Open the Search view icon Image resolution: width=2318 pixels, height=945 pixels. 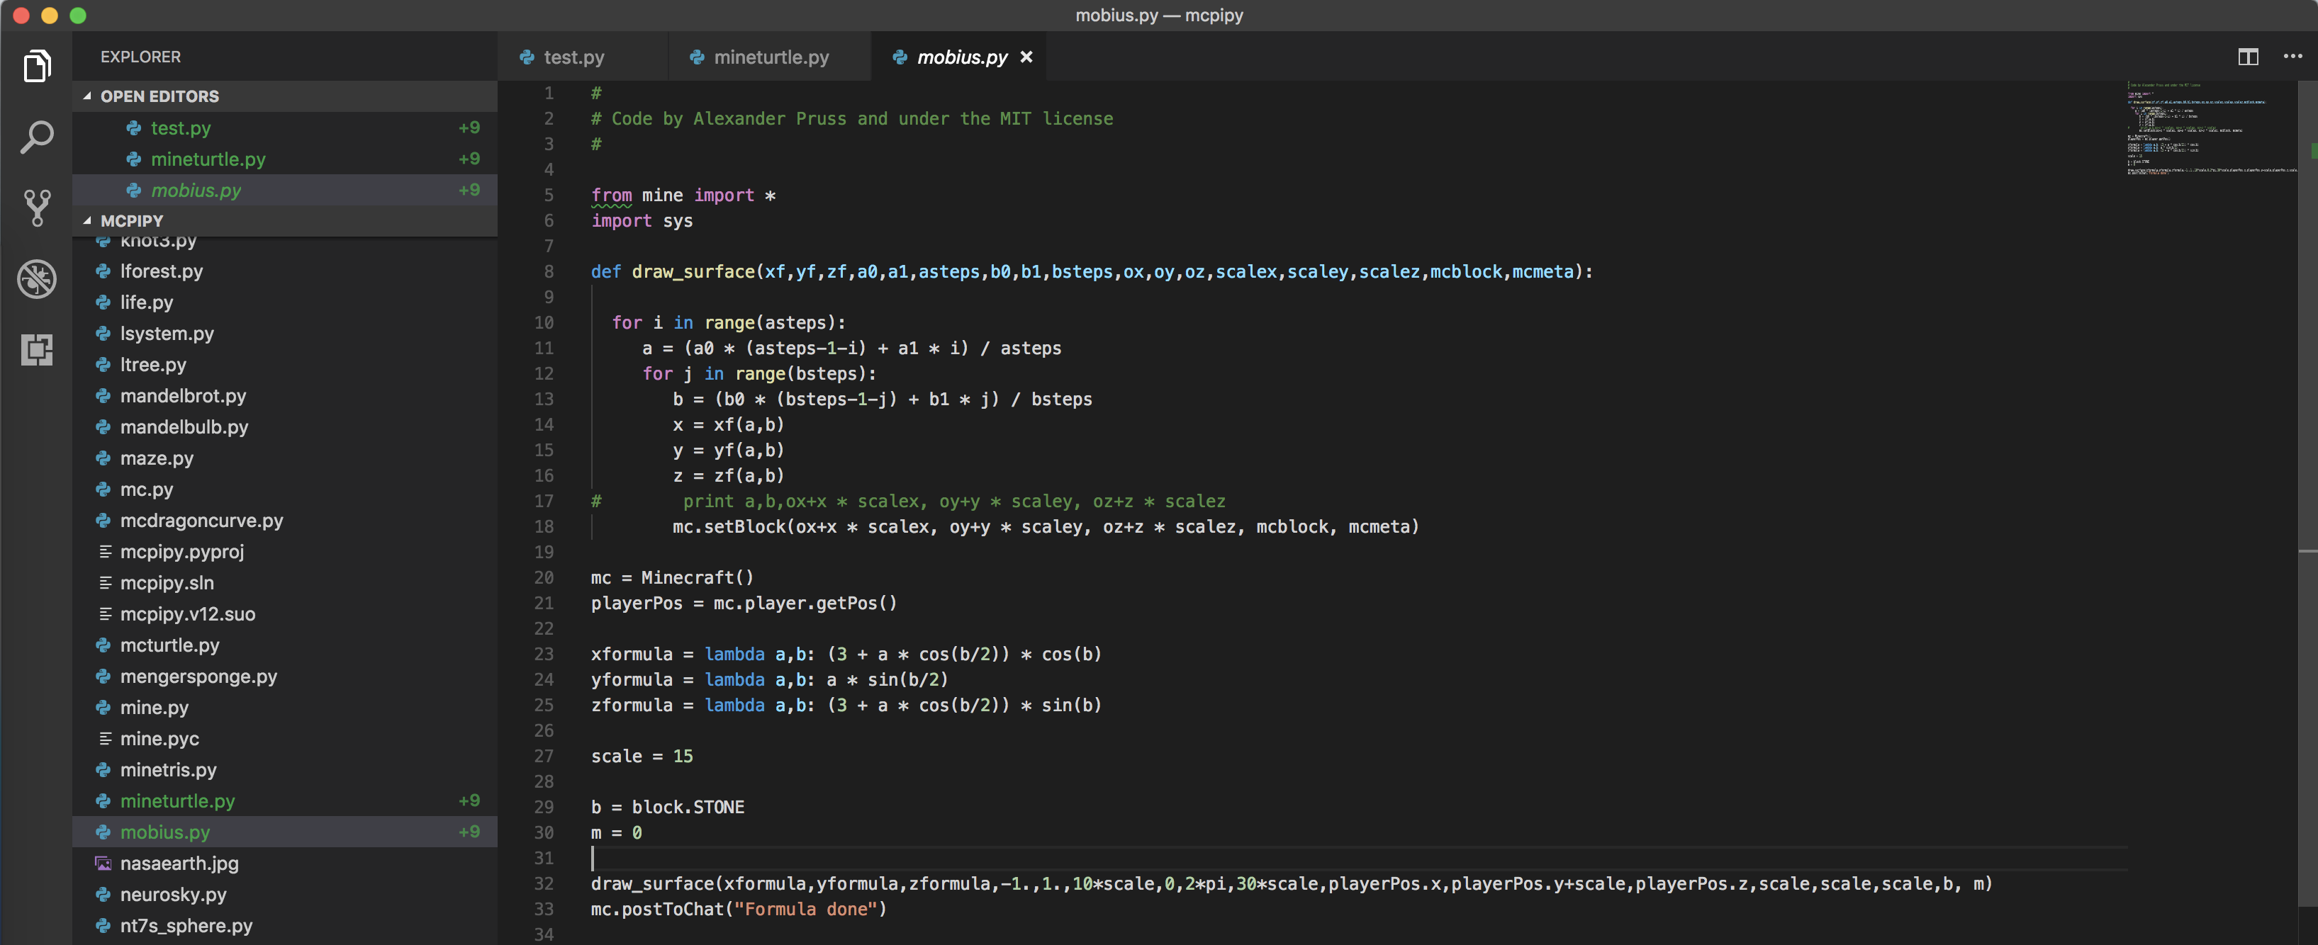point(37,137)
